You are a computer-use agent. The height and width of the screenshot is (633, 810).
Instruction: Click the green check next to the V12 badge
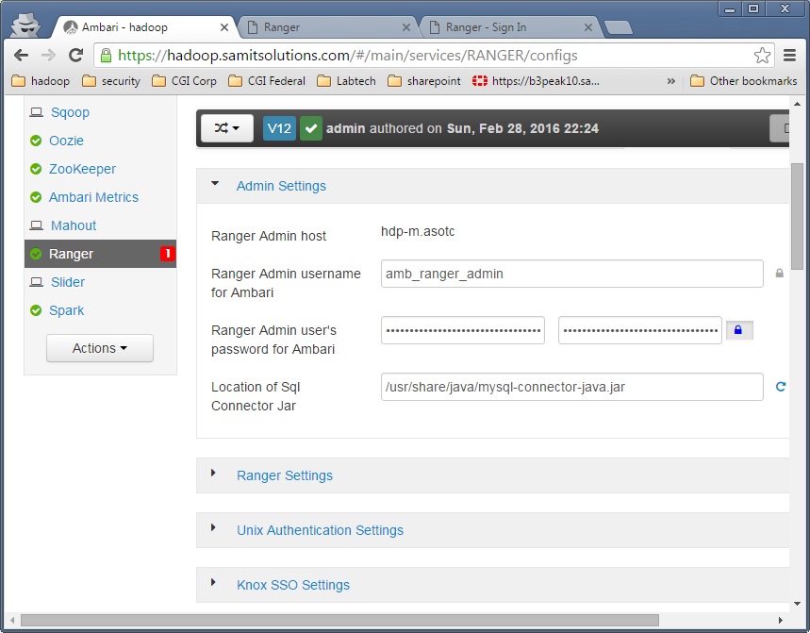[x=311, y=127]
